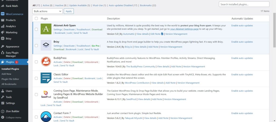Show Update Available plugins
The width and height of the screenshot is (276, 122).
[80, 5]
